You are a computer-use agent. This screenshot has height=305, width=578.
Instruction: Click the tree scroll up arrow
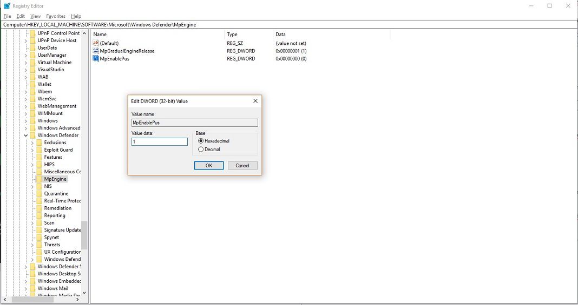pyautogui.click(x=84, y=33)
